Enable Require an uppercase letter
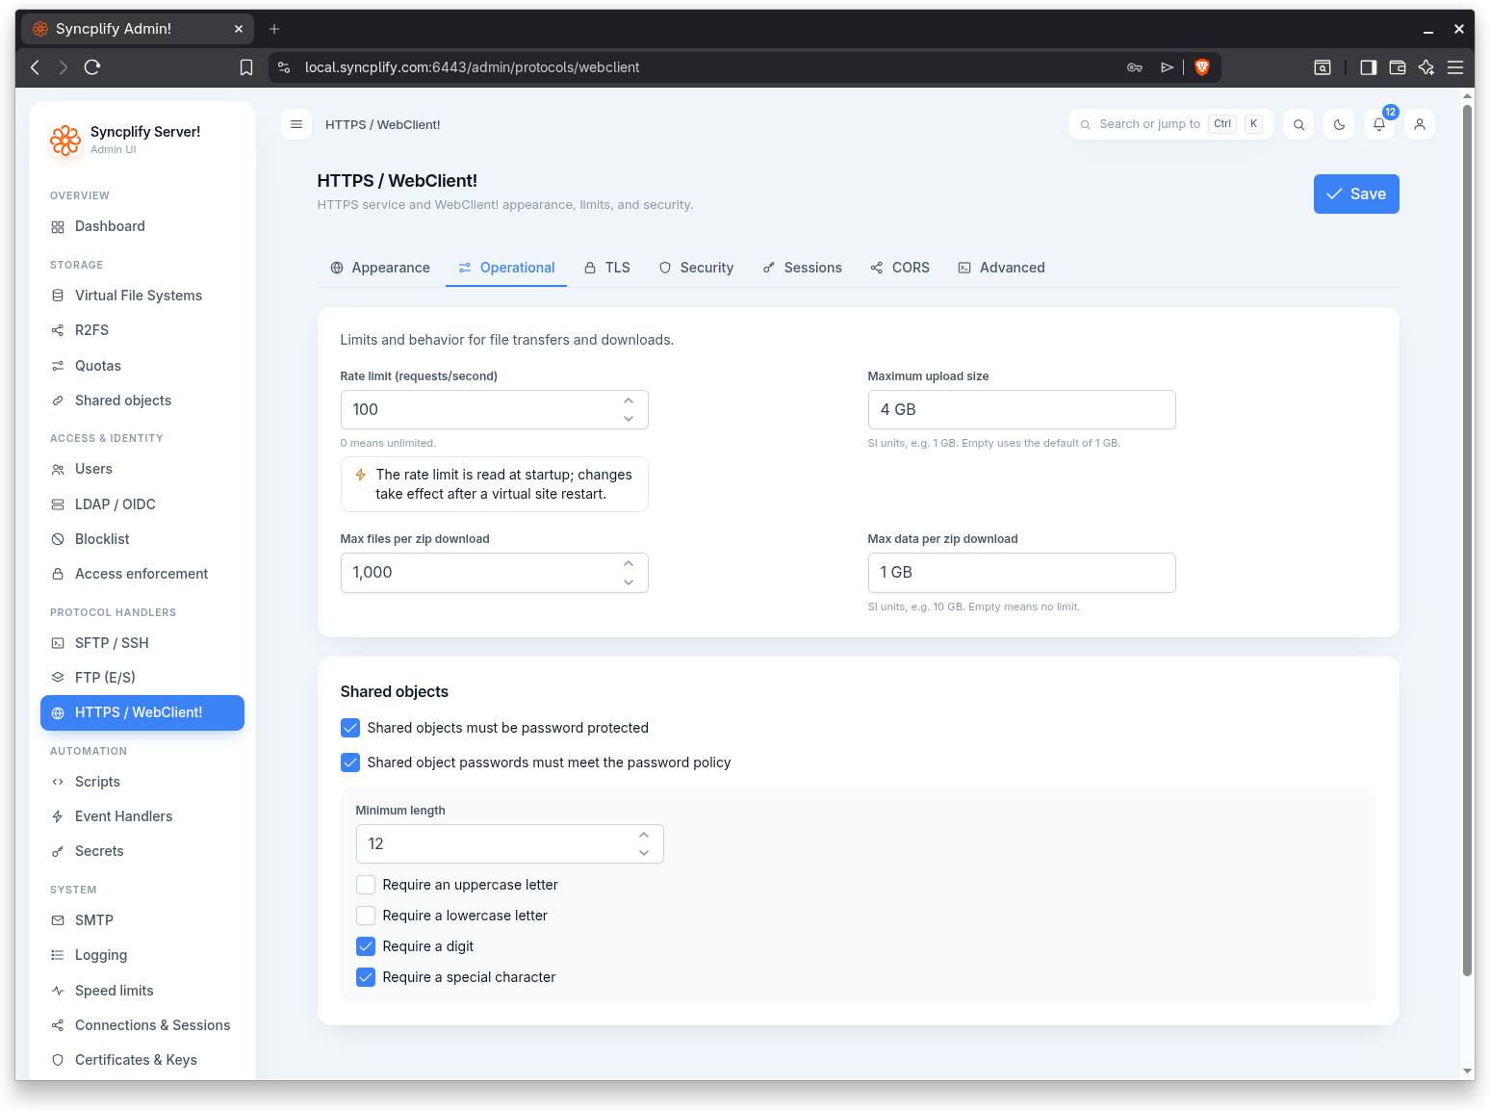Image resolution: width=1490 pixels, height=1111 pixels. 366,885
